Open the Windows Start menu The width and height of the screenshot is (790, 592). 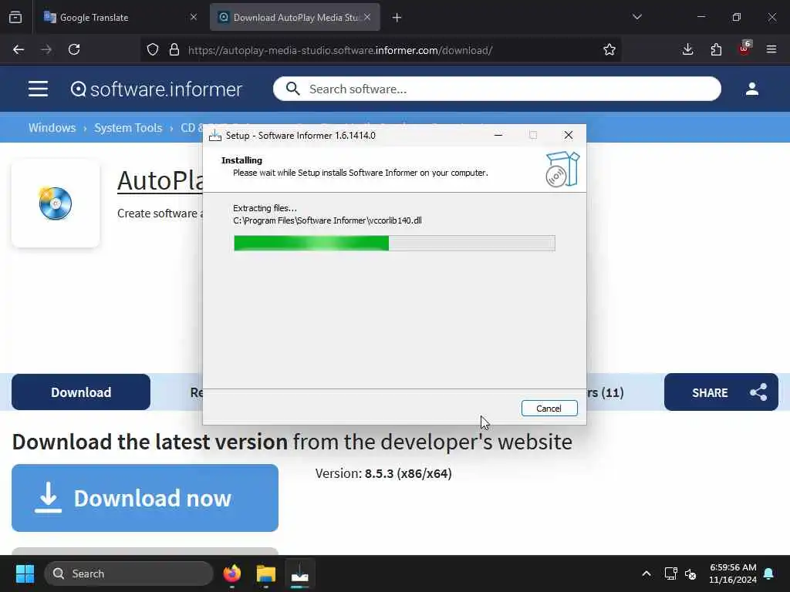click(x=25, y=573)
